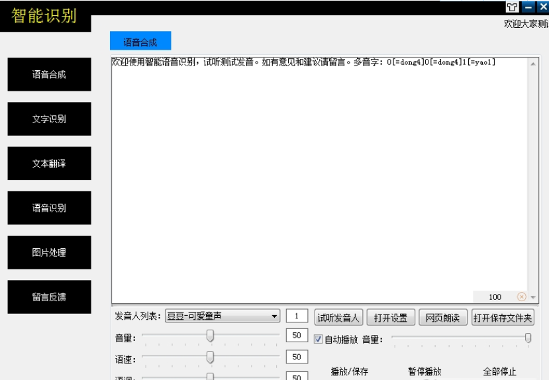Click 暂停播放 control
The image size is (549, 380).
click(424, 371)
